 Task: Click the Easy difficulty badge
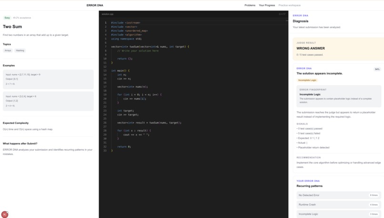pyautogui.click(x=7, y=18)
